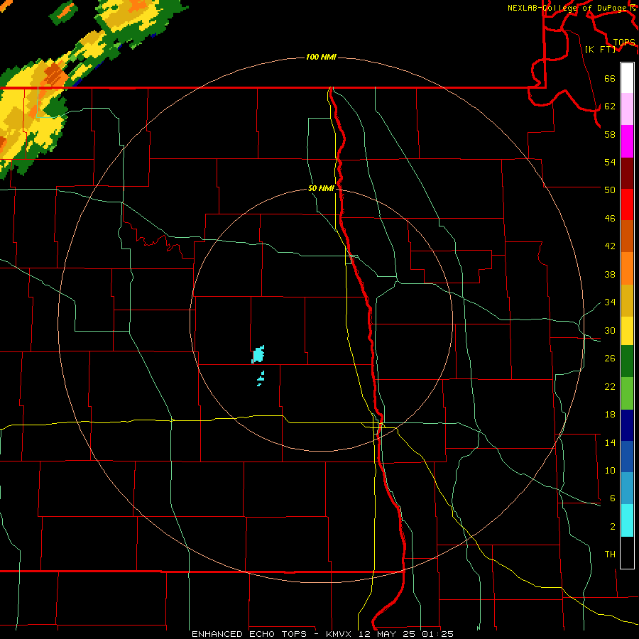Click the bright red legend swatch
639x639 pixels.
pos(627,204)
